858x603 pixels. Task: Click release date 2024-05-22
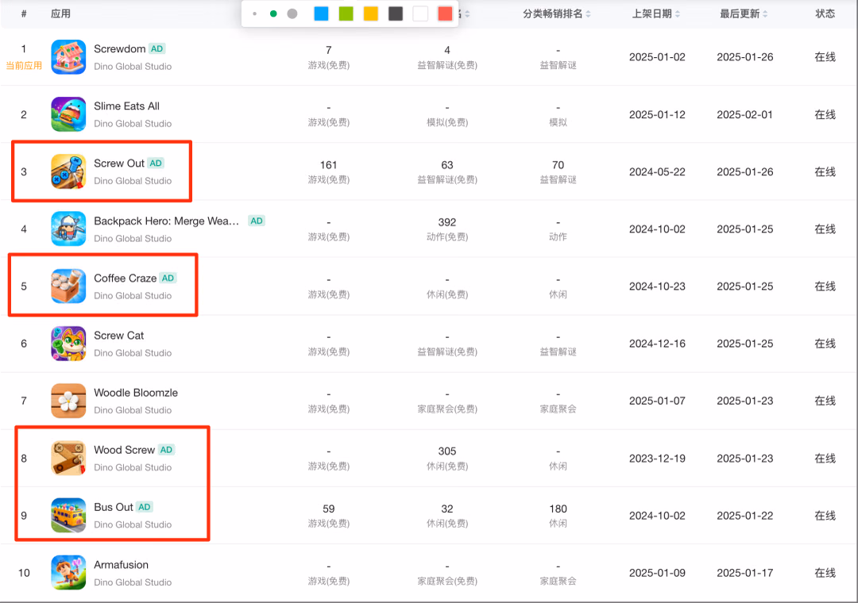tap(657, 171)
